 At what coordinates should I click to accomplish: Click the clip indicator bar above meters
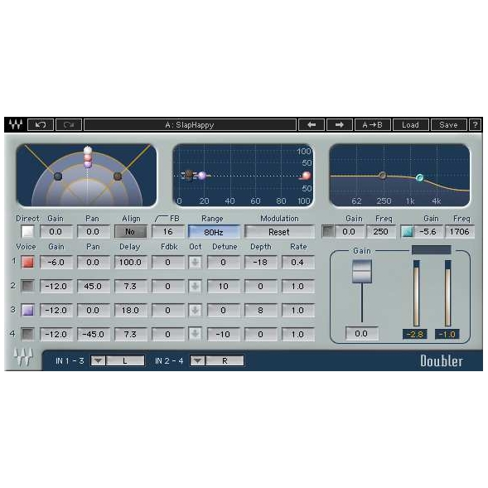pos(432,249)
